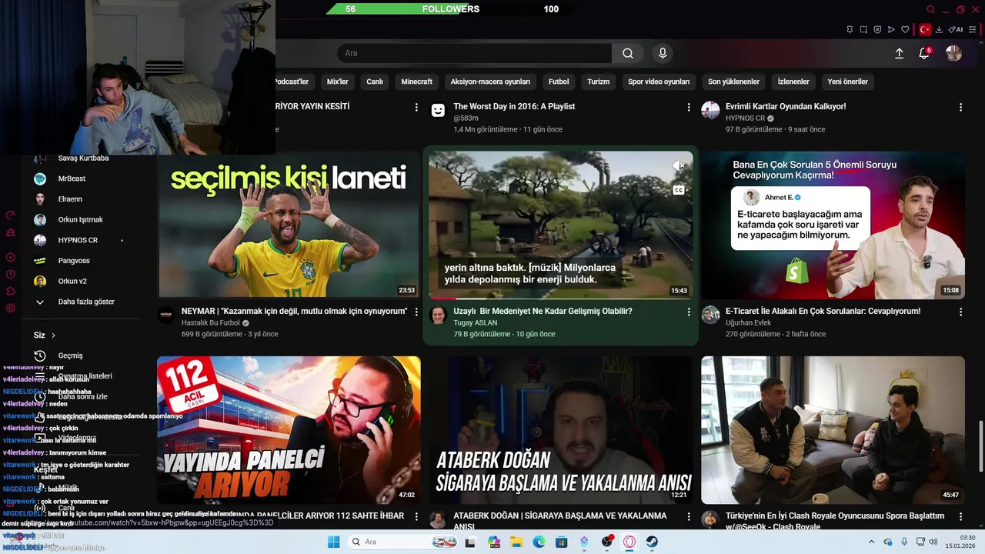Screen dimensions: 985x554
Task: Open the Orkun Işıtmak subscription
Action: click(80, 220)
